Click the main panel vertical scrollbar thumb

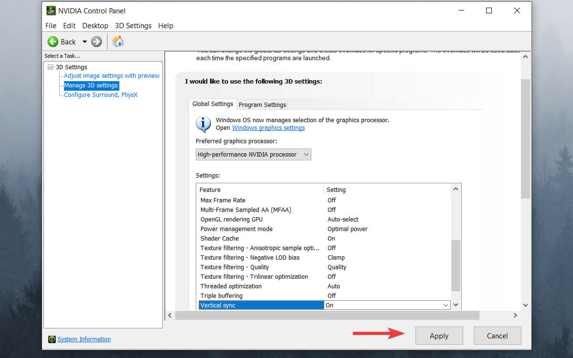click(525, 138)
